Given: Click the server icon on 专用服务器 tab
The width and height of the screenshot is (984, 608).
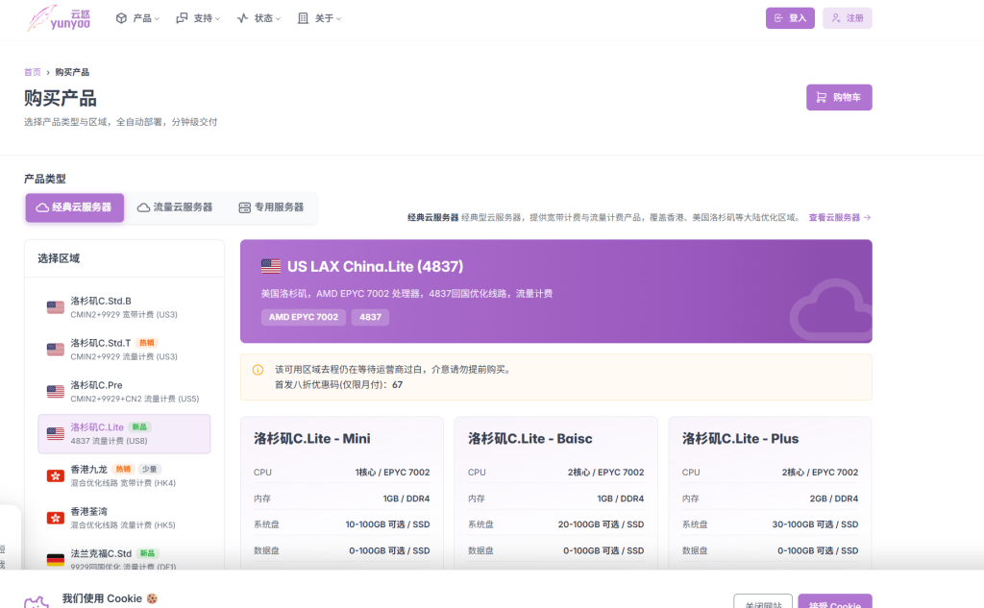Looking at the screenshot, I should [245, 207].
